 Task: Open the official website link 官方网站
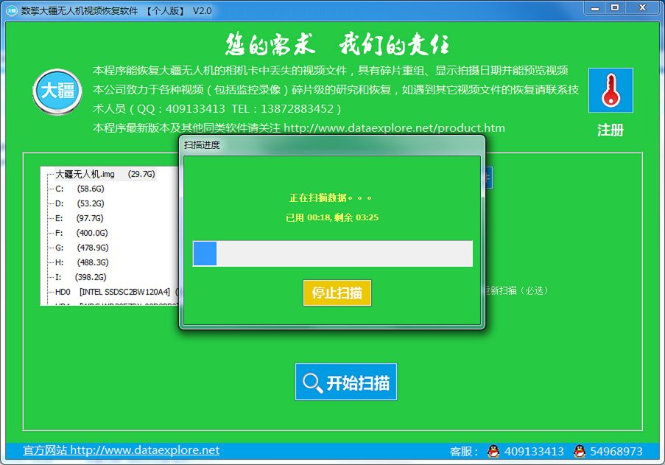pyautogui.click(x=121, y=450)
